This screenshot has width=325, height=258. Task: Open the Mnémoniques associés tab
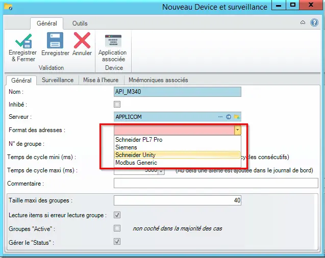pyautogui.click(x=158, y=80)
